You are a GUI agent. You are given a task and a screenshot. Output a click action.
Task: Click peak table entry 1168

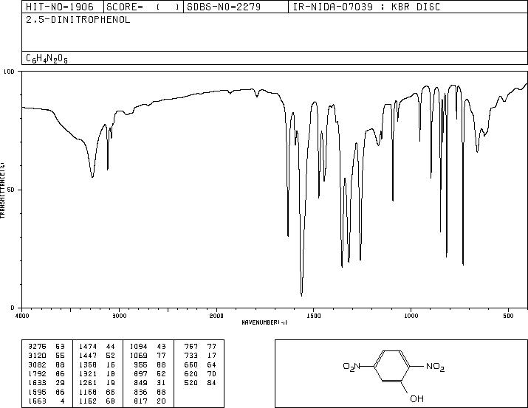88,393
